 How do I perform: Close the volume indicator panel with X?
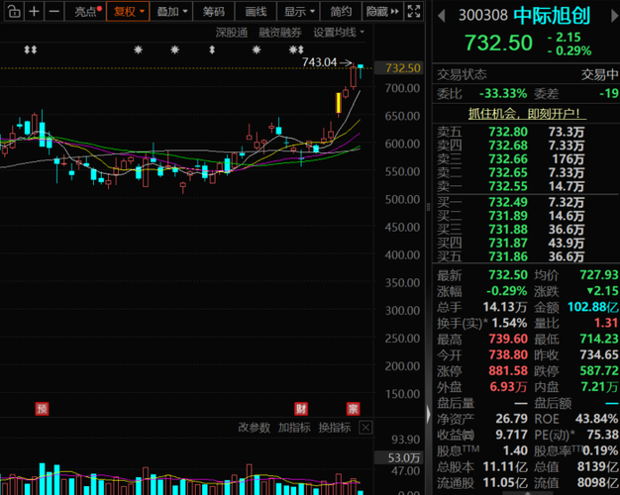365,428
